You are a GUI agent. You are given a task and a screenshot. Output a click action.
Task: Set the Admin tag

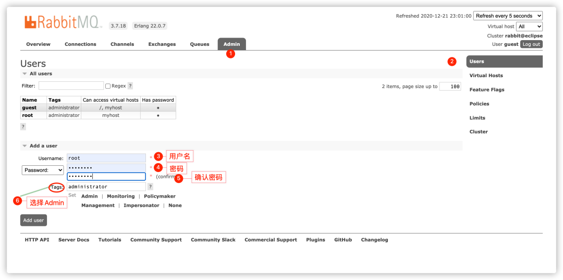90,197
